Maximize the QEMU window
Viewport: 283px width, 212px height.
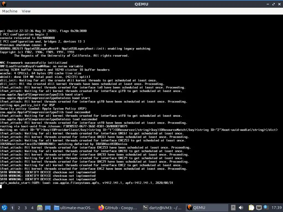274,4
